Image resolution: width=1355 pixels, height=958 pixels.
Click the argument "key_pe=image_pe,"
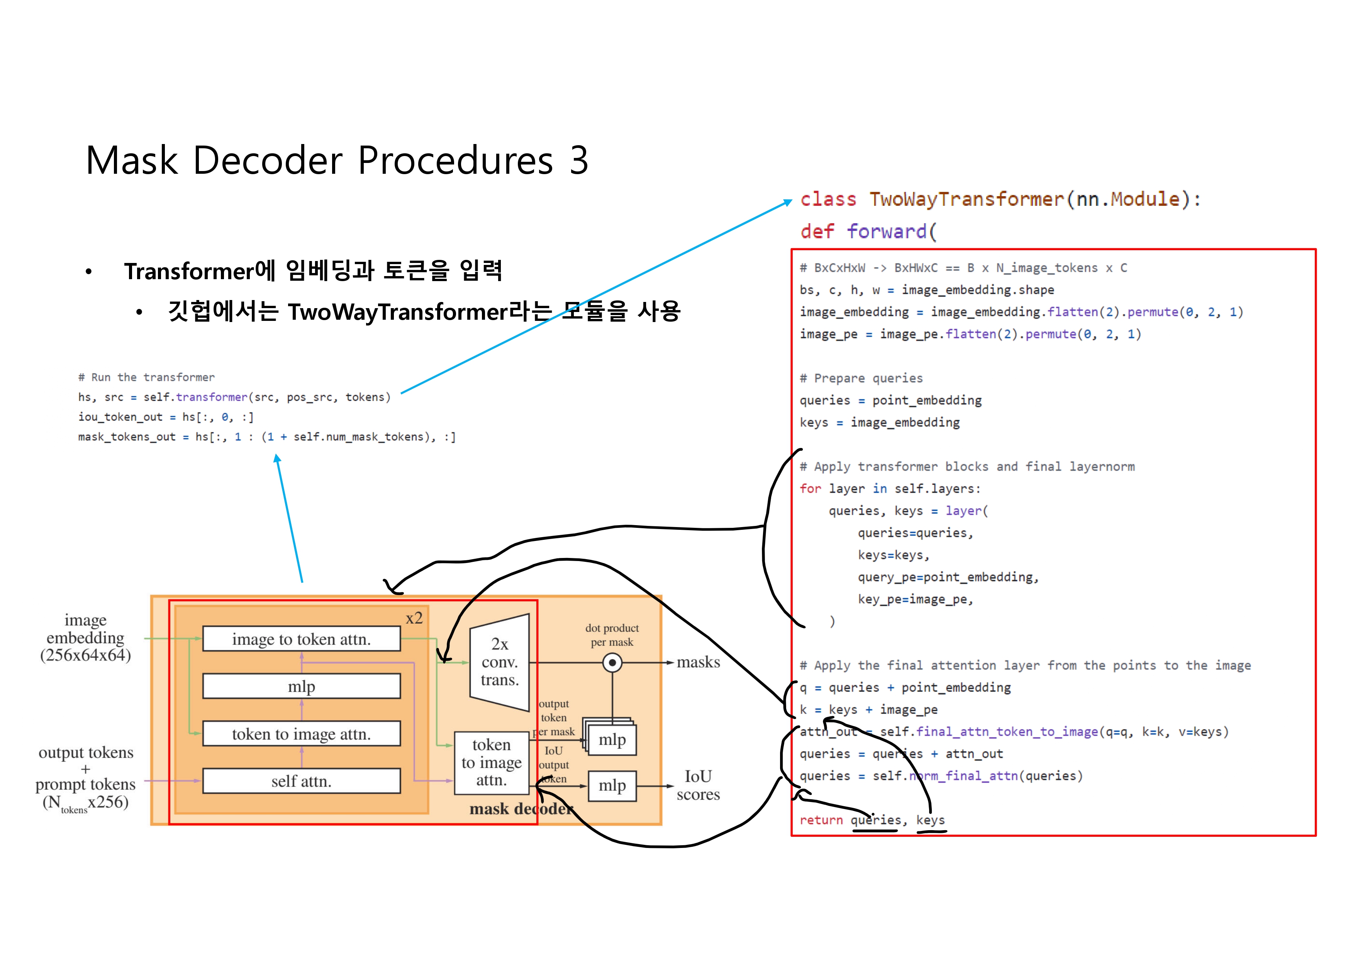point(915,600)
